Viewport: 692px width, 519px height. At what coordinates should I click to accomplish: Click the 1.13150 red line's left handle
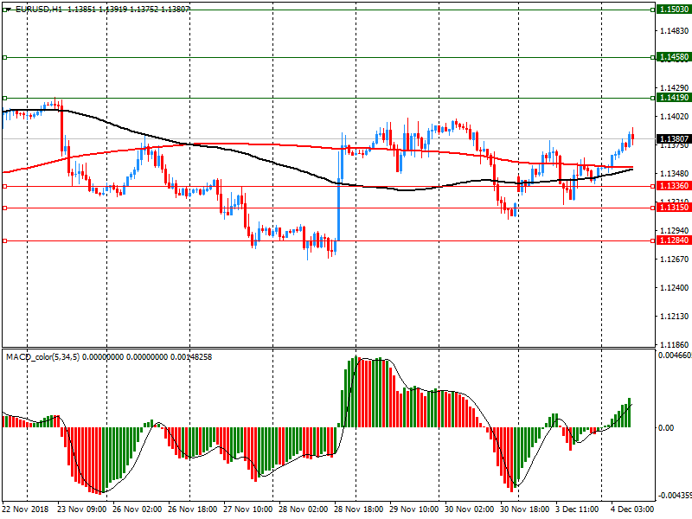pyautogui.click(x=4, y=208)
